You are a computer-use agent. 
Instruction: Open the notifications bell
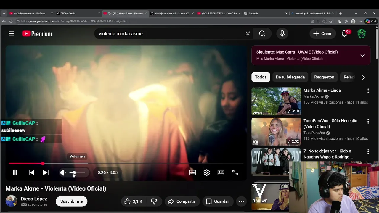(345, 34)
